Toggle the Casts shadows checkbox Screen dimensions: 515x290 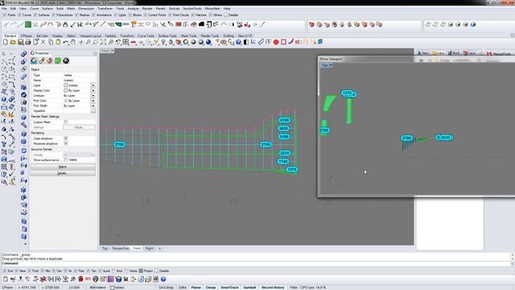(x=66, y=139)
